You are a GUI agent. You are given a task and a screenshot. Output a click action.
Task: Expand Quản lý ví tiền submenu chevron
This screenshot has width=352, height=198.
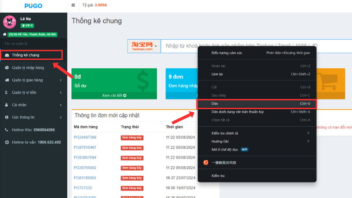61,92
